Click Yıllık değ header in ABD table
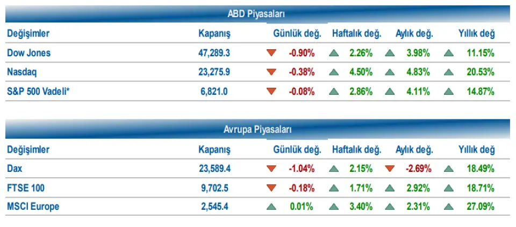This screenshot has height=227, width=516. tap(476, 34)
